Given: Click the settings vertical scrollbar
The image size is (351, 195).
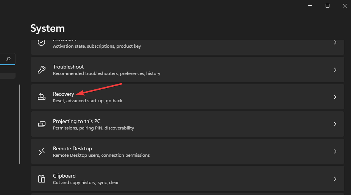Looking at the screenshot, I should coord(20,124).
